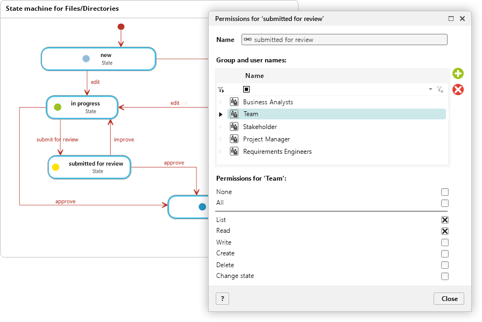Click the green add group button
The image size is (482, 322).
point(458,74)
